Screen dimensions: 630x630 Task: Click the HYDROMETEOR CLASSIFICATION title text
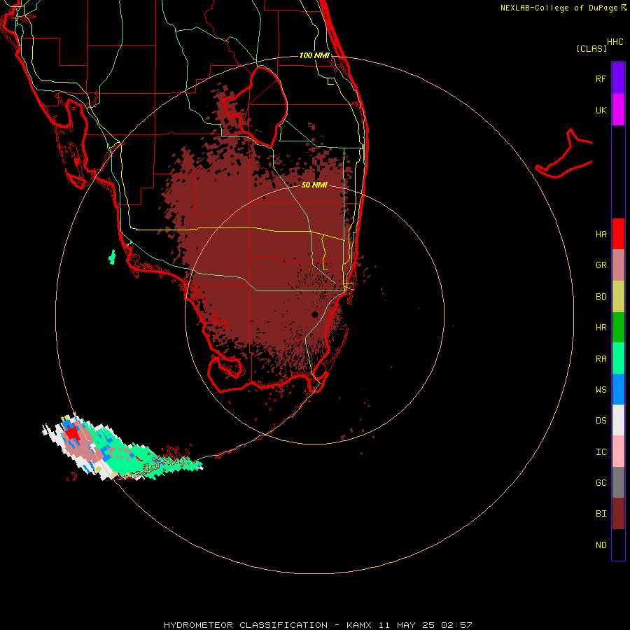pos(246,625)
